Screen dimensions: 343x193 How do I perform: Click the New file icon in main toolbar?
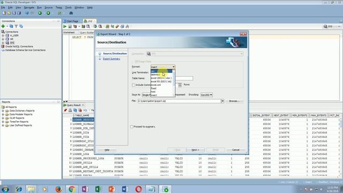tap(4, 13)
